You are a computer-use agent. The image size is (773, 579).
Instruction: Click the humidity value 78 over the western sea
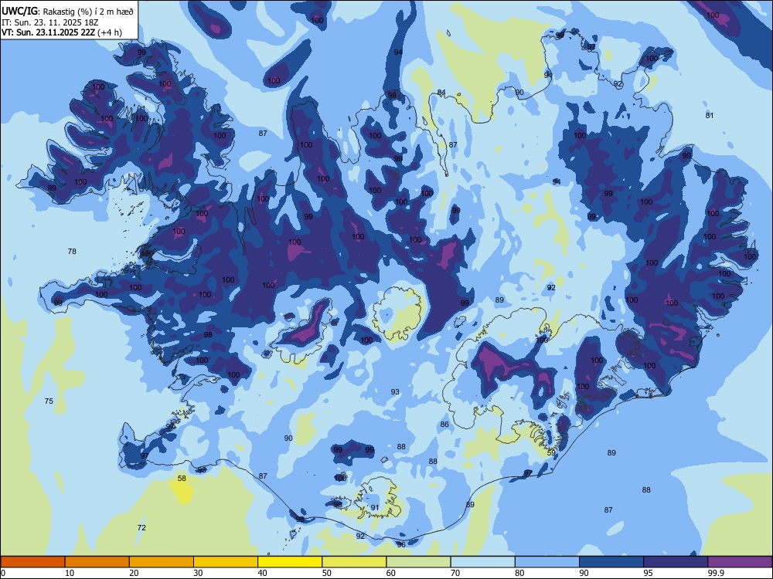pyautogui.click(x=72, y=251)
